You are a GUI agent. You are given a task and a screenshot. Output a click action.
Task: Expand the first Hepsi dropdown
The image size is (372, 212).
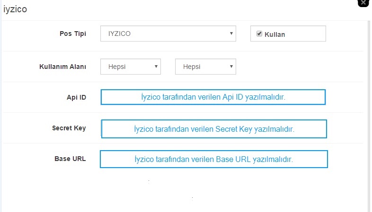131,67
